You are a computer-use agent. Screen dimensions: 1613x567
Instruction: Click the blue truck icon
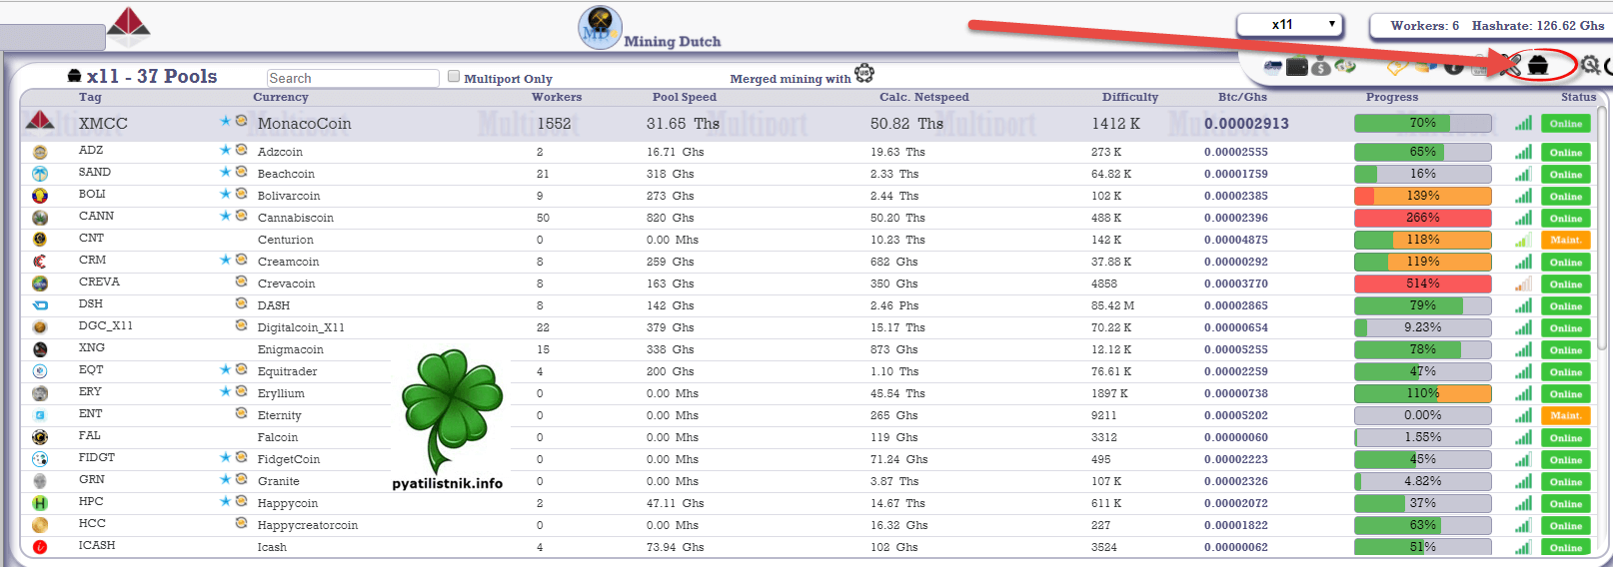pyautogui.click(x=1273, y=67)
